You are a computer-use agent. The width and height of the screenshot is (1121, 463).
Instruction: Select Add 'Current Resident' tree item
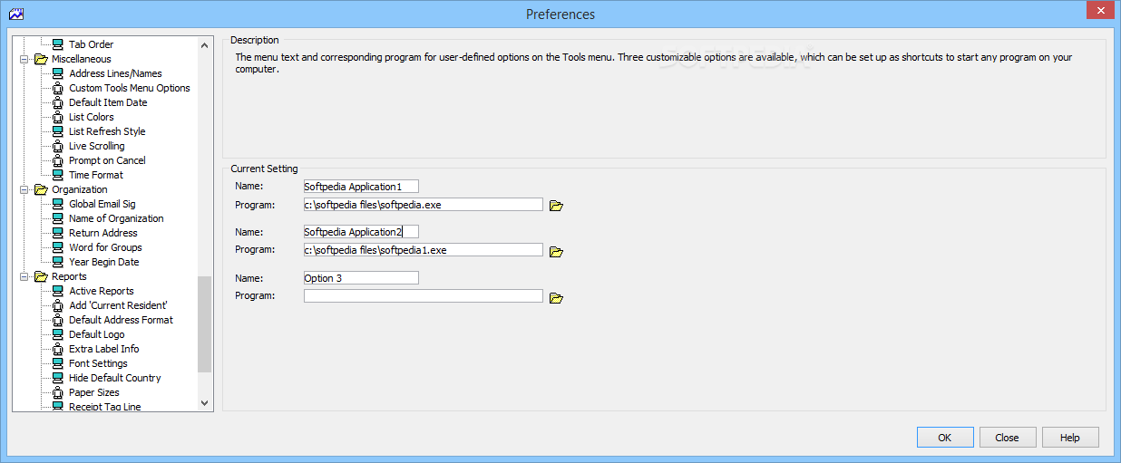pos(118,305)
